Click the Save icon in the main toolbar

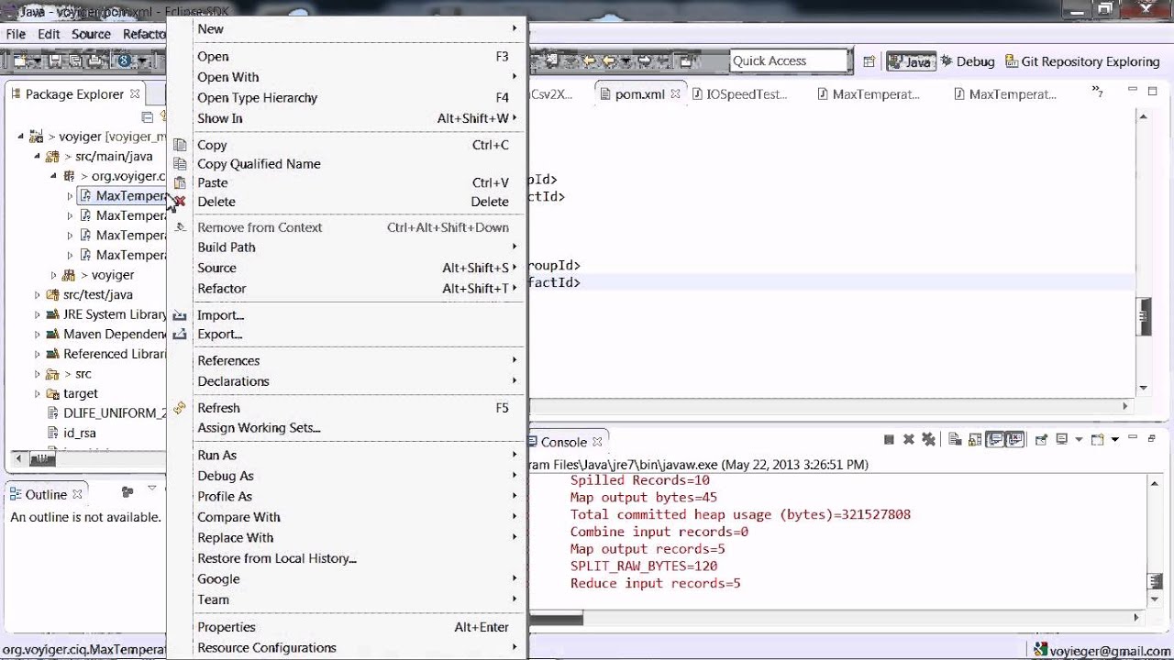(55, 61)
